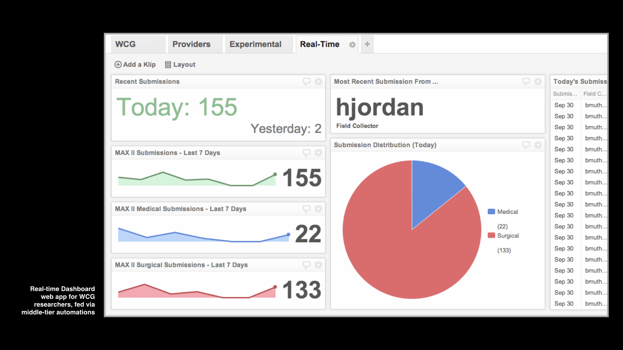
Task: Click the Yesterday: 2 value
Action: click(286, 129)
